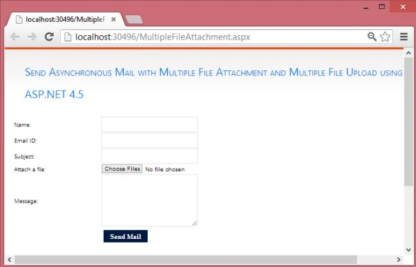Viewport: 416px width, 267px height.
Task: Click the vertical scrollbar down arrow
Action: click(408, 250)
